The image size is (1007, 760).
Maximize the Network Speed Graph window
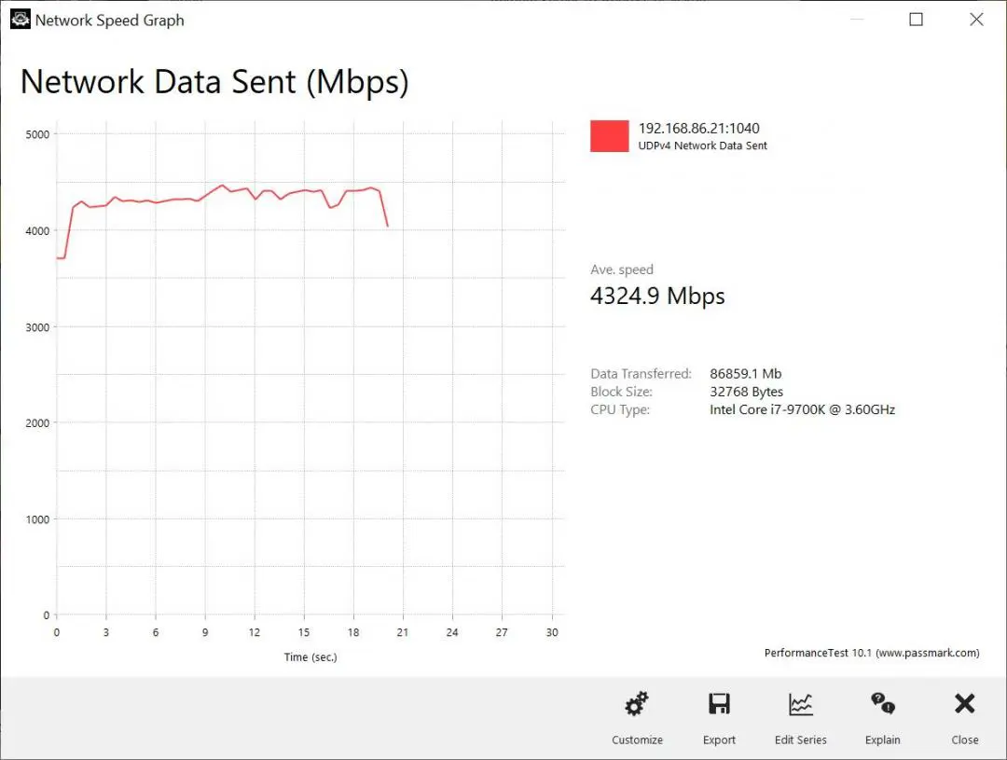tap(916, 20)
